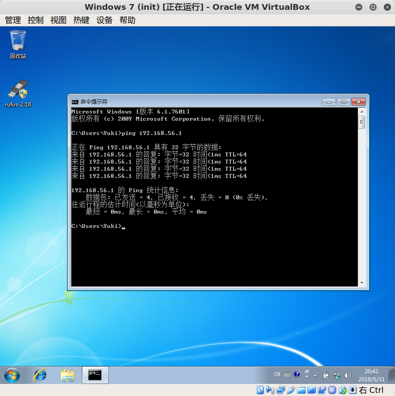Click the VirtualBox keyboard capture arrow indicator
This screenshot has height=396, width=395.
[353, 390]
